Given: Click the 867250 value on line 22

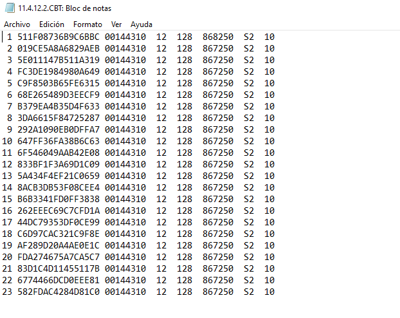Looking at the screenshot, I should pos(218,280).
